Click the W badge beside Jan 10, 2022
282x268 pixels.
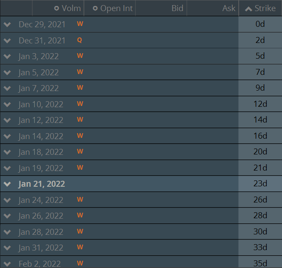[80, 104]
